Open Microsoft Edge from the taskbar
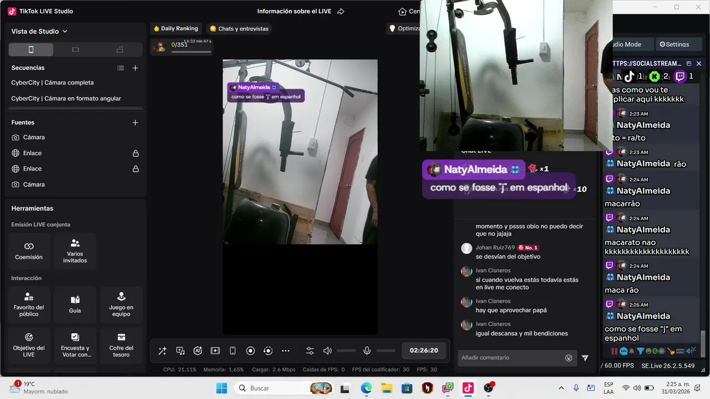Image resolution: width=710 pixels, height=399 pixels. tap(366, 388)
